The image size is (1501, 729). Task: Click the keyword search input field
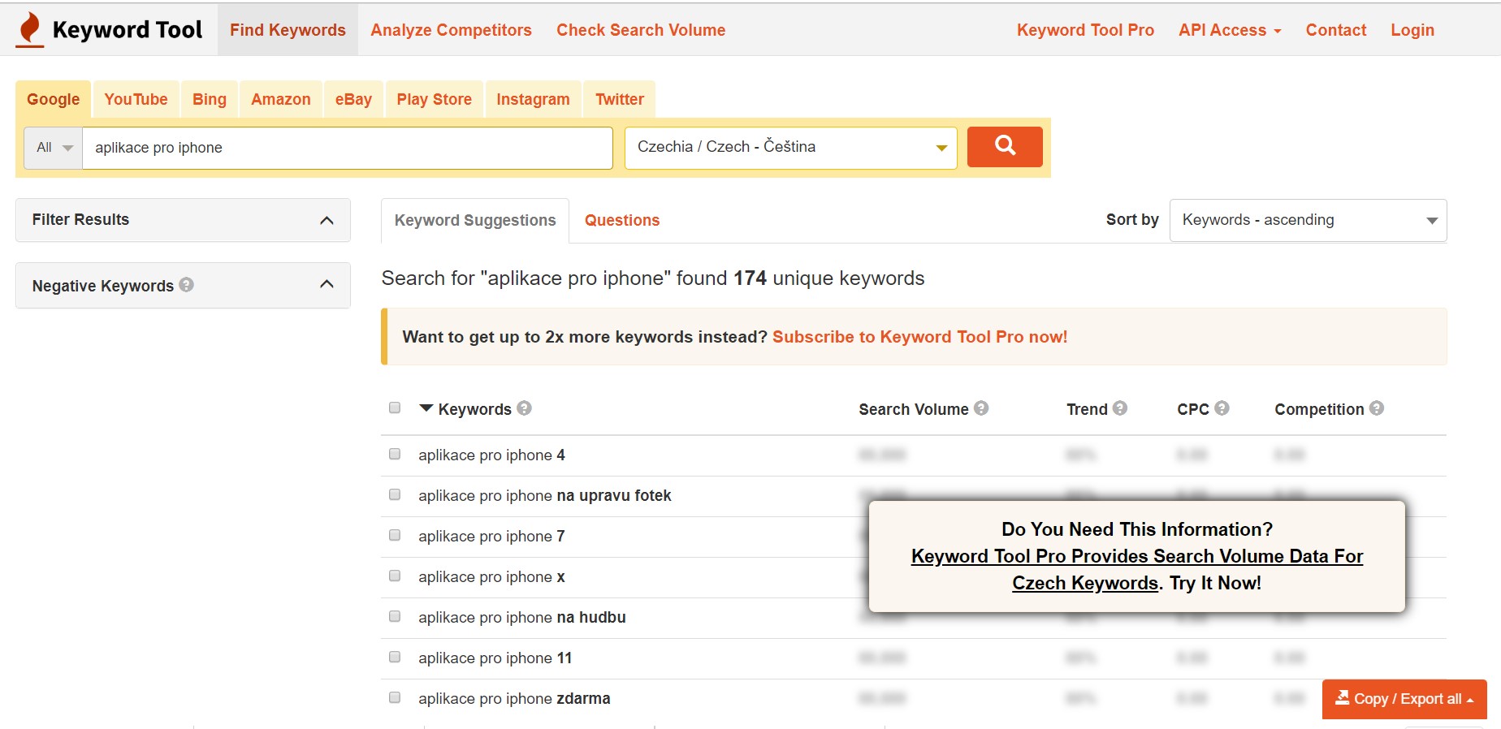pyautogui.click(x=347, y=148)
